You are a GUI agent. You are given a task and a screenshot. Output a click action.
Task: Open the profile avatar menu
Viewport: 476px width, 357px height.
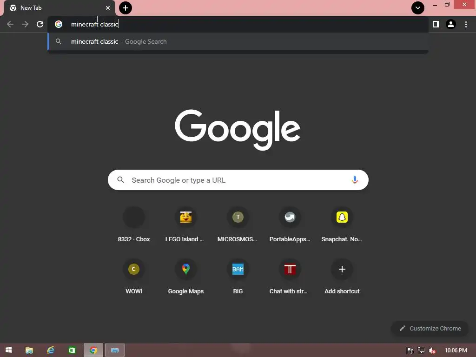click(451, 24)
